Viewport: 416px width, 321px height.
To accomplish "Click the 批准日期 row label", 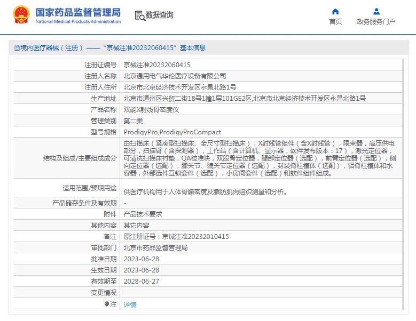I will coord(104,259).
